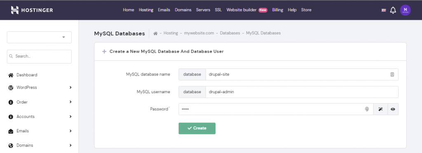Open Domains in the top navigation
The image size is (422, 153).
183,10
